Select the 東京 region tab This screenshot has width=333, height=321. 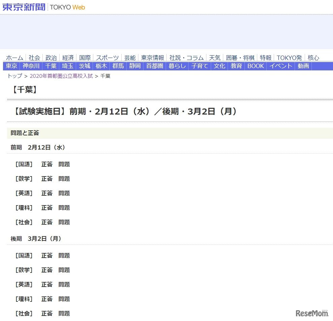coord(11,66)
